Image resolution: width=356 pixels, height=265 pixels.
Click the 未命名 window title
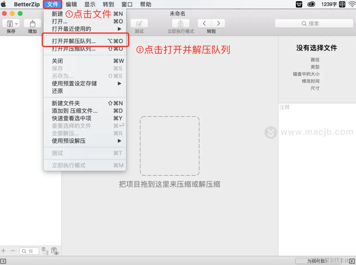pos(177,14)
